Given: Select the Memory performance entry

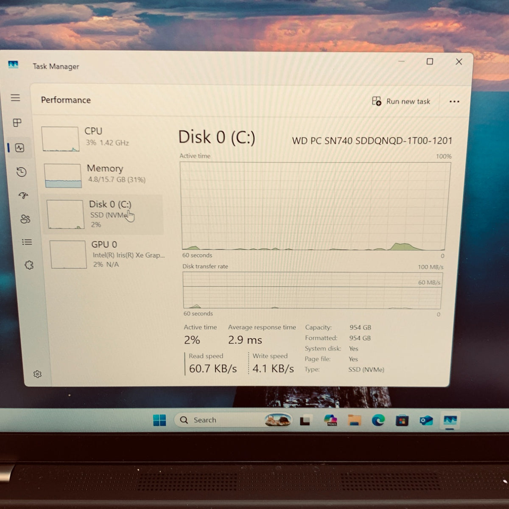Looking at the screenshot, I should click(102, 175).
